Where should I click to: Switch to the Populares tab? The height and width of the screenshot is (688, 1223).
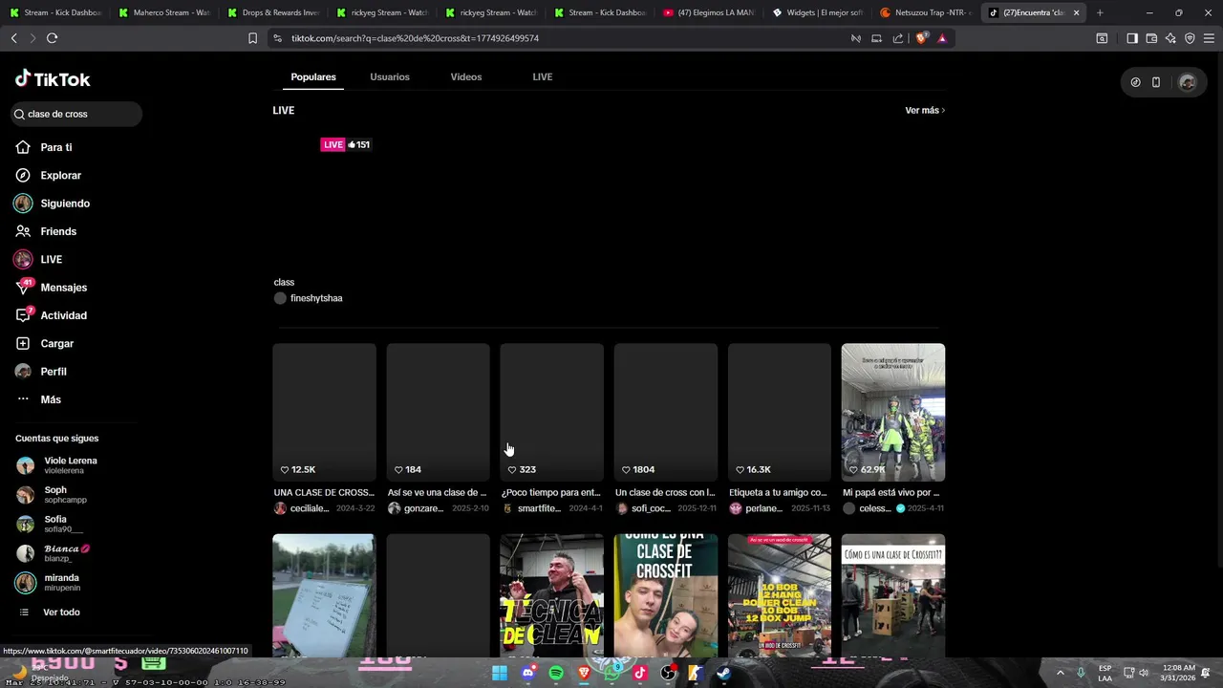(x=313, y=76)
